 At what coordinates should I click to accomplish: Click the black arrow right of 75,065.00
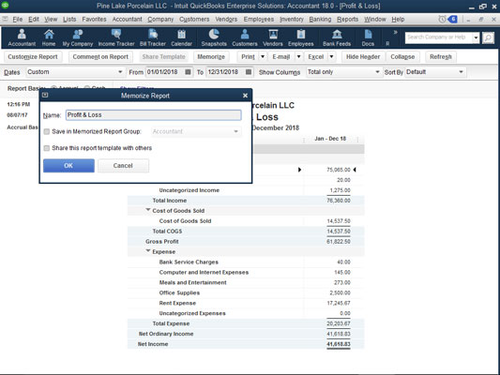355,170
